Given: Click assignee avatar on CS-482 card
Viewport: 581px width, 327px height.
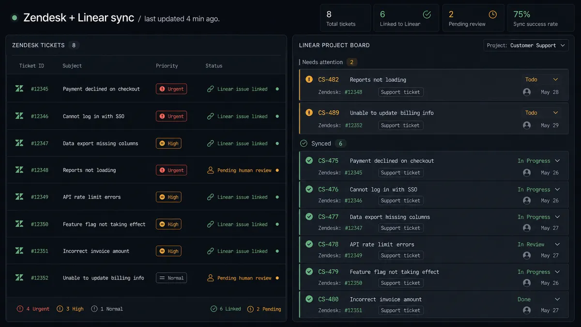Looking at the screenshot, I should click(527, 92).
